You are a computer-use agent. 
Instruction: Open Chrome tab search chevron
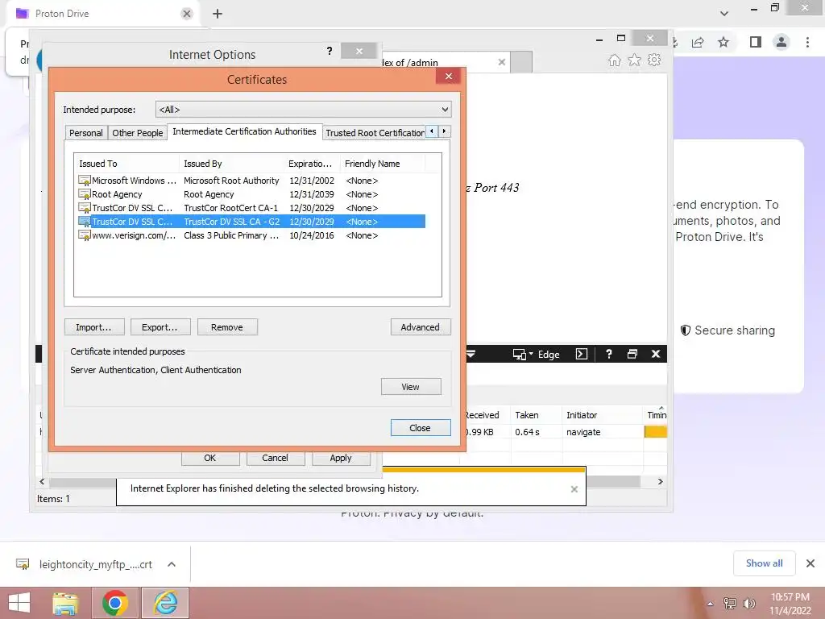click(x=724, y=14)
